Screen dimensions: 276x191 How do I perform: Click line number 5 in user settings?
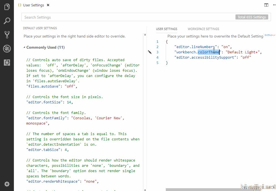tap(157, 63)
